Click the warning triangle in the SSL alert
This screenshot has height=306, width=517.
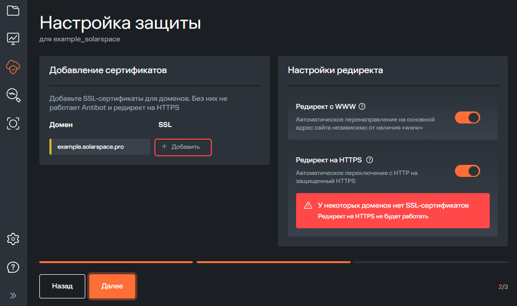[309, 205]
